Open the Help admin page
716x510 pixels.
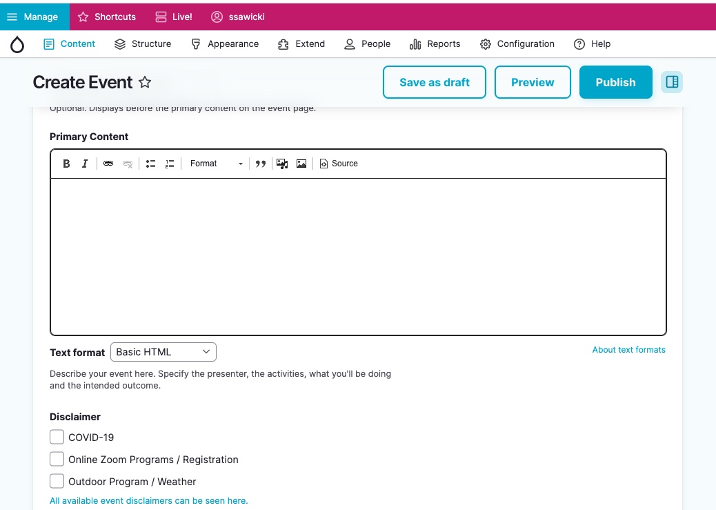point(593,44)
